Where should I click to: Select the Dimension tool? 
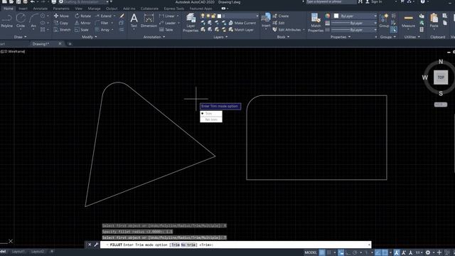(x=149, y=21)
